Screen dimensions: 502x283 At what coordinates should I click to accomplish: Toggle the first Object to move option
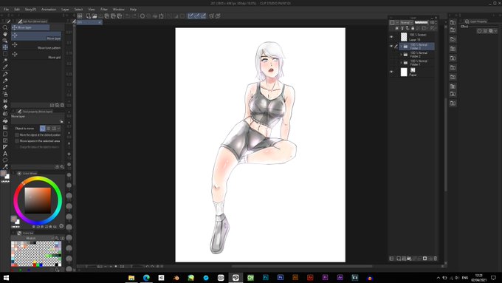pos(42,128)
